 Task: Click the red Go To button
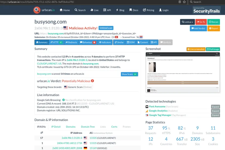pos(201,22)
